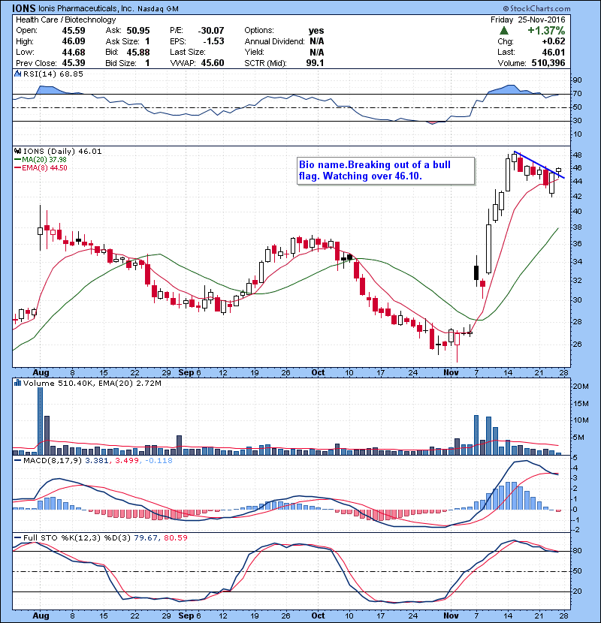This screenshot has height=623, width=601.
Task: Click the EMA(8) 44.50 legend
Action: (41, 167)
